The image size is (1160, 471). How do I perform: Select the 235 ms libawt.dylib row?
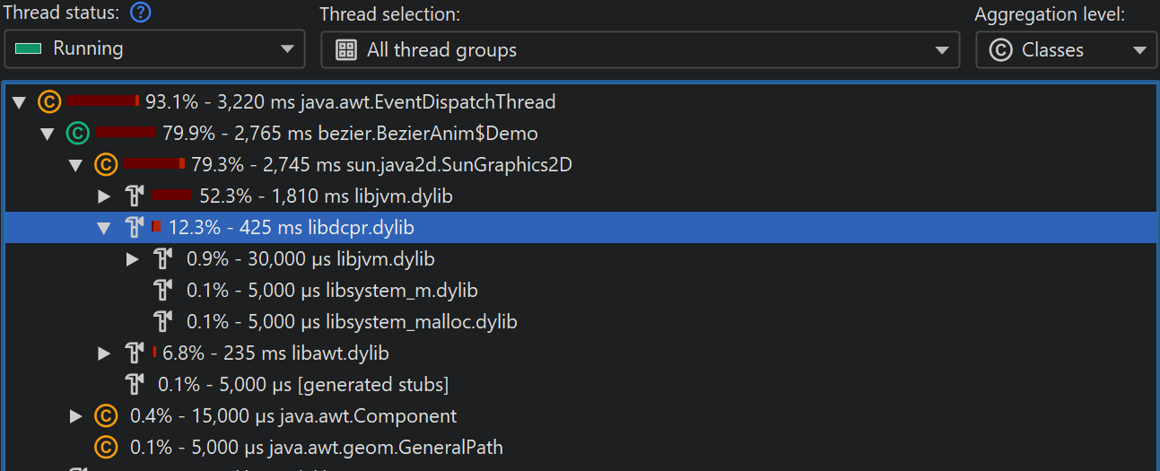point(275,353)
